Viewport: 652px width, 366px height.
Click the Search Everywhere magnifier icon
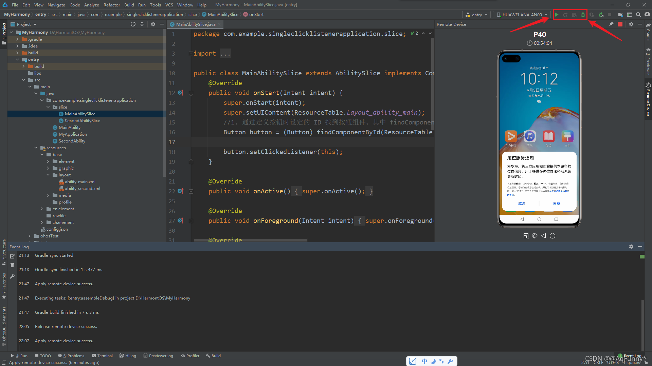638,15
